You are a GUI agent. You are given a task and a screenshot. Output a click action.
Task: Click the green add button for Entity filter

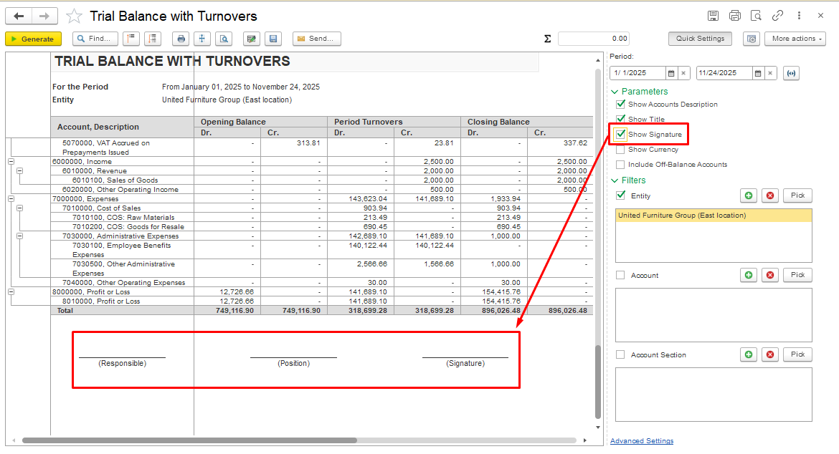click(749, 195)
